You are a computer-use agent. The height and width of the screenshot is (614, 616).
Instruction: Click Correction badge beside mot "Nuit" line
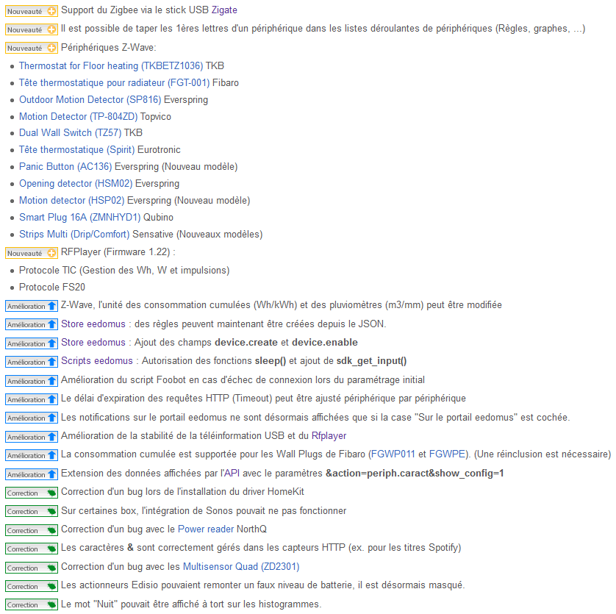pyautogui.click(x=32, y=604)
